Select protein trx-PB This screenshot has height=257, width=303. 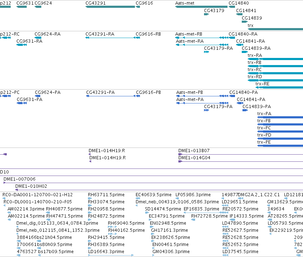264,121
